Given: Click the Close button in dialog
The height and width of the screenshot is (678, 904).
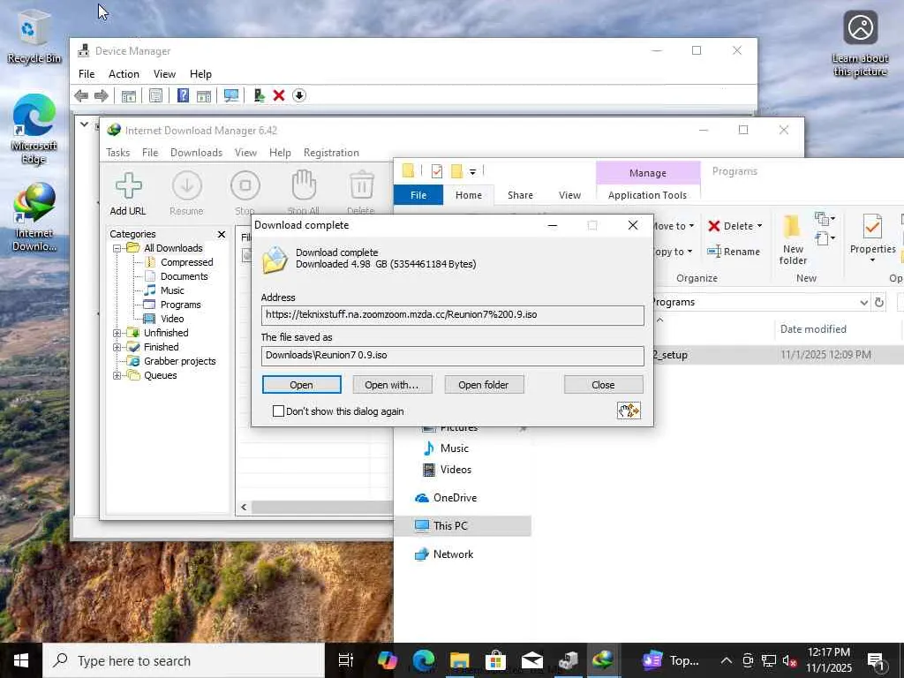Looking at the screenshot, I should click(603, 385).
